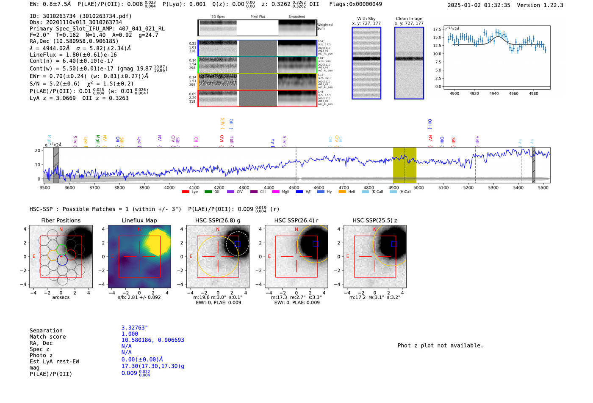The image size is (593, 403).
Task: Click the LyA z = 3.0669 text
Action: [x=53, y=98]
